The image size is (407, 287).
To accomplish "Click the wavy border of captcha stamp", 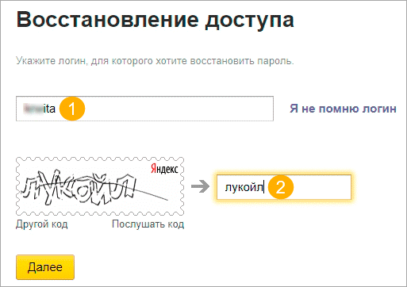I will (100, 159).
